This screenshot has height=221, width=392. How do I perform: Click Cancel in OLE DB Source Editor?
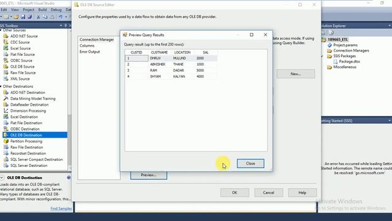point(268,193)
